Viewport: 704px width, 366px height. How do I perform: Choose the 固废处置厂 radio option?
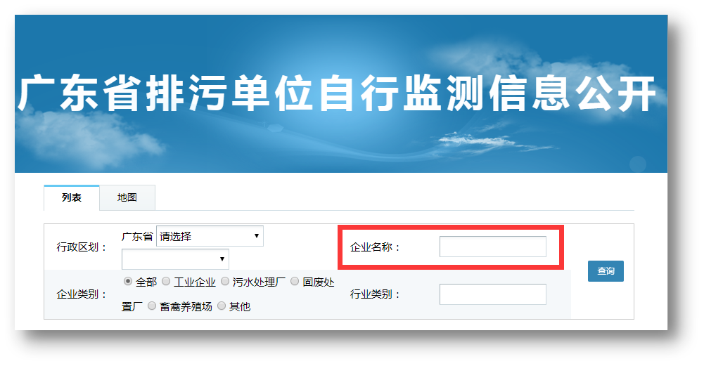point(295,281)
